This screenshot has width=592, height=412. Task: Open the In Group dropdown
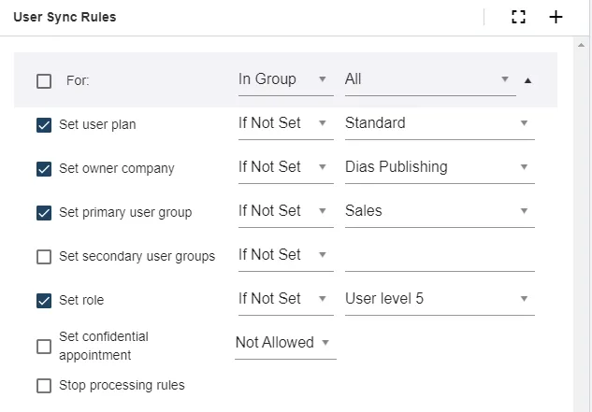(x=283, y=79)
